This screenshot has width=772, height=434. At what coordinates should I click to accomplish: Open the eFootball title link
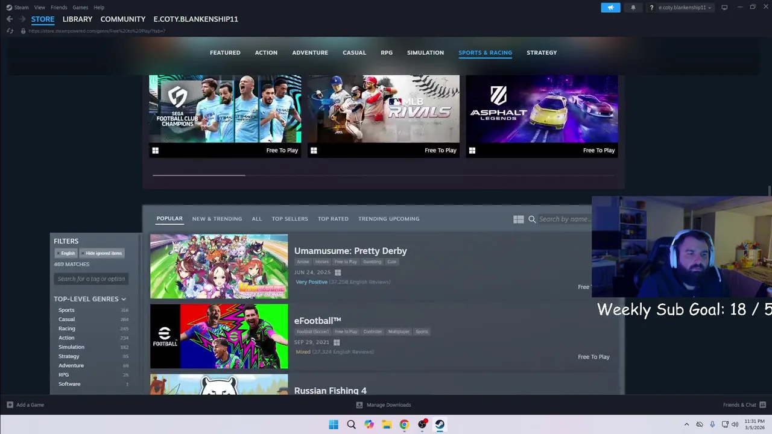[x=318, y=321]
